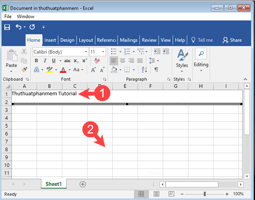Toggle Align Right paragraph alignment
255x200 pixels.
point(131,61)
